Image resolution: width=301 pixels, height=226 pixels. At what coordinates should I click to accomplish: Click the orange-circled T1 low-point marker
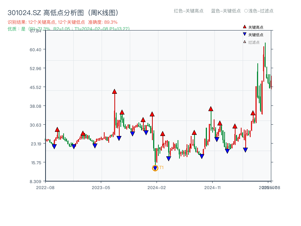[155, 168]
